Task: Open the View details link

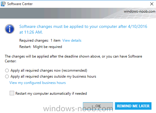Action: click(72, 40)
